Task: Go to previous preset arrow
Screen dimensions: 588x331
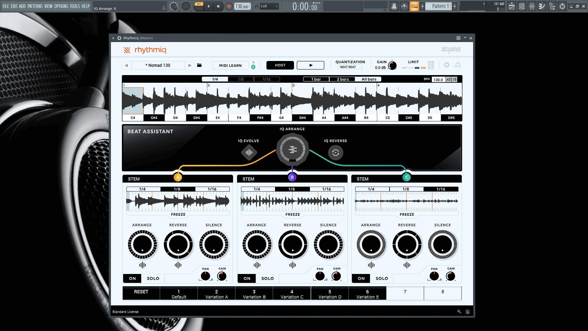Action: (126, 65)
